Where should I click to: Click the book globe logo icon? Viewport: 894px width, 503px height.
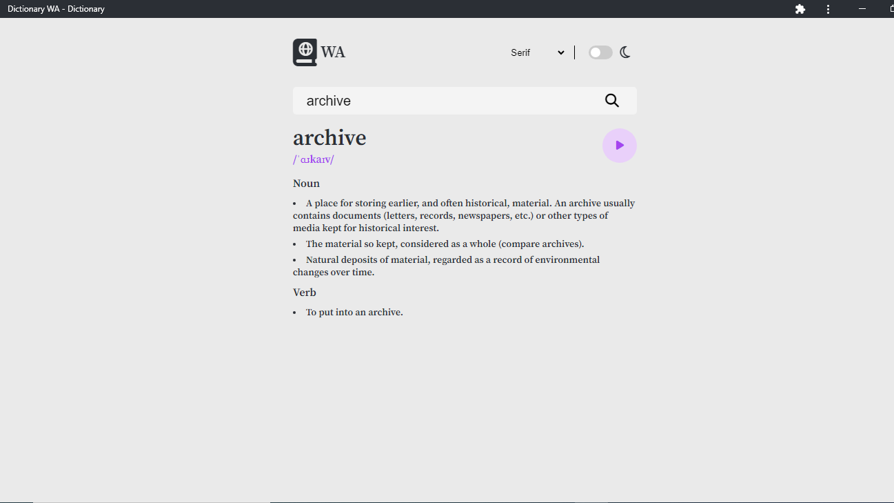tap(305, 52)
